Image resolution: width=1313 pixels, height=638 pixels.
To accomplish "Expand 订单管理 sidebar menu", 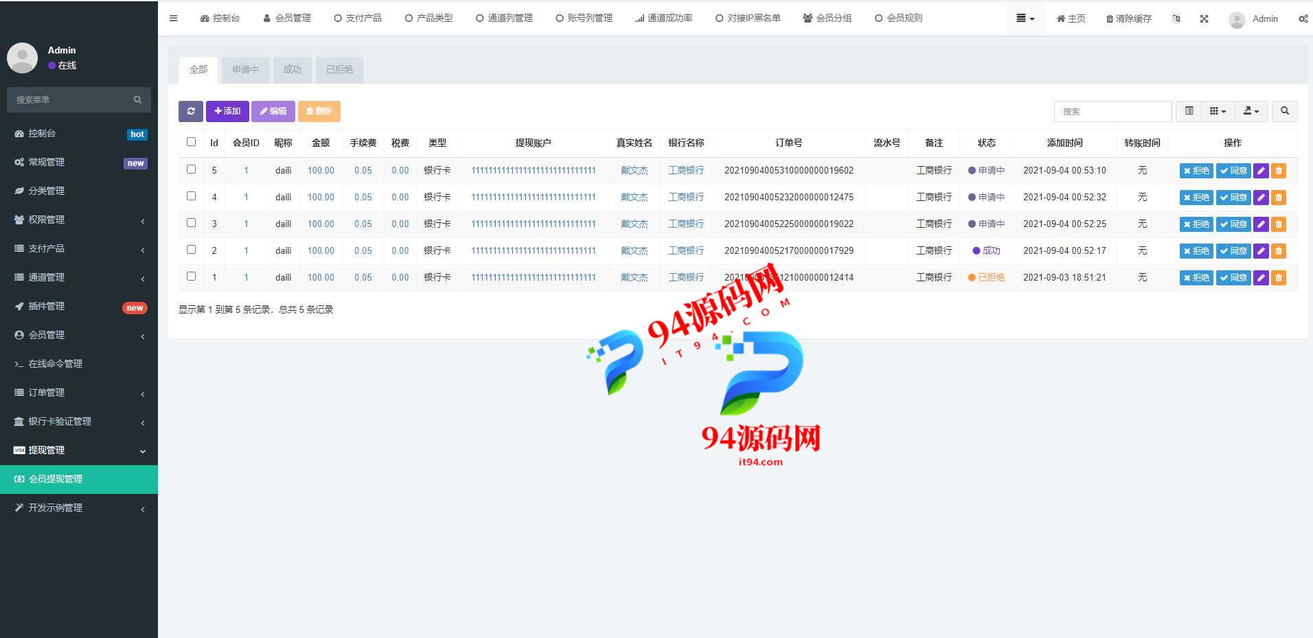I will click(79, 393).
